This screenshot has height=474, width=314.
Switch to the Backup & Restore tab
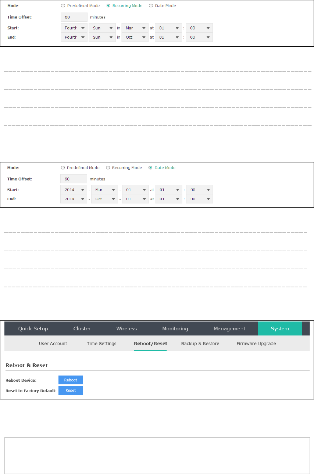pyautogui.click(x=200, y=344)
